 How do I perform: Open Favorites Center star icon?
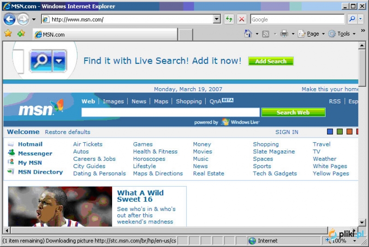(x=8, y=34)
